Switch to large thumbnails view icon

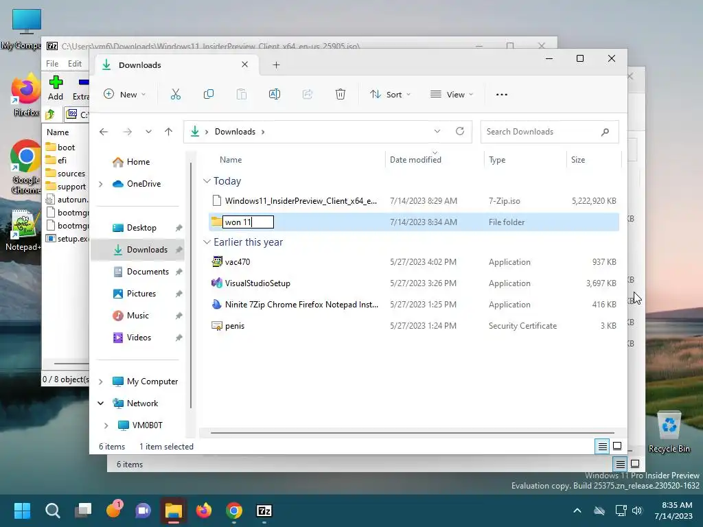click(x=617, y=446)
